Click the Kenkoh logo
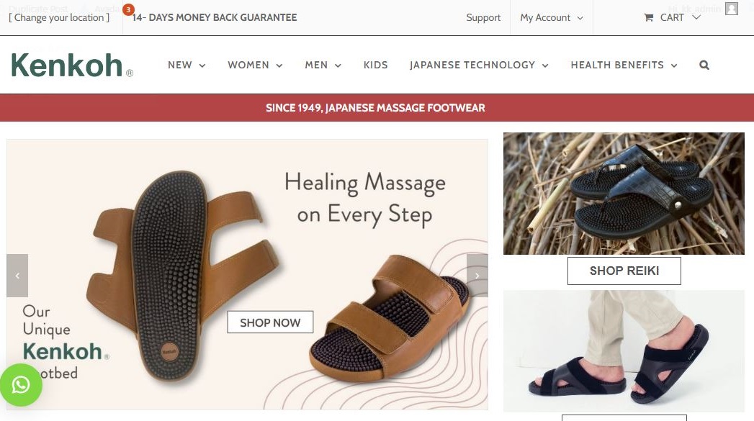Image resolution: width=754 pixels, height=421 pixels. tap(71, 65)
